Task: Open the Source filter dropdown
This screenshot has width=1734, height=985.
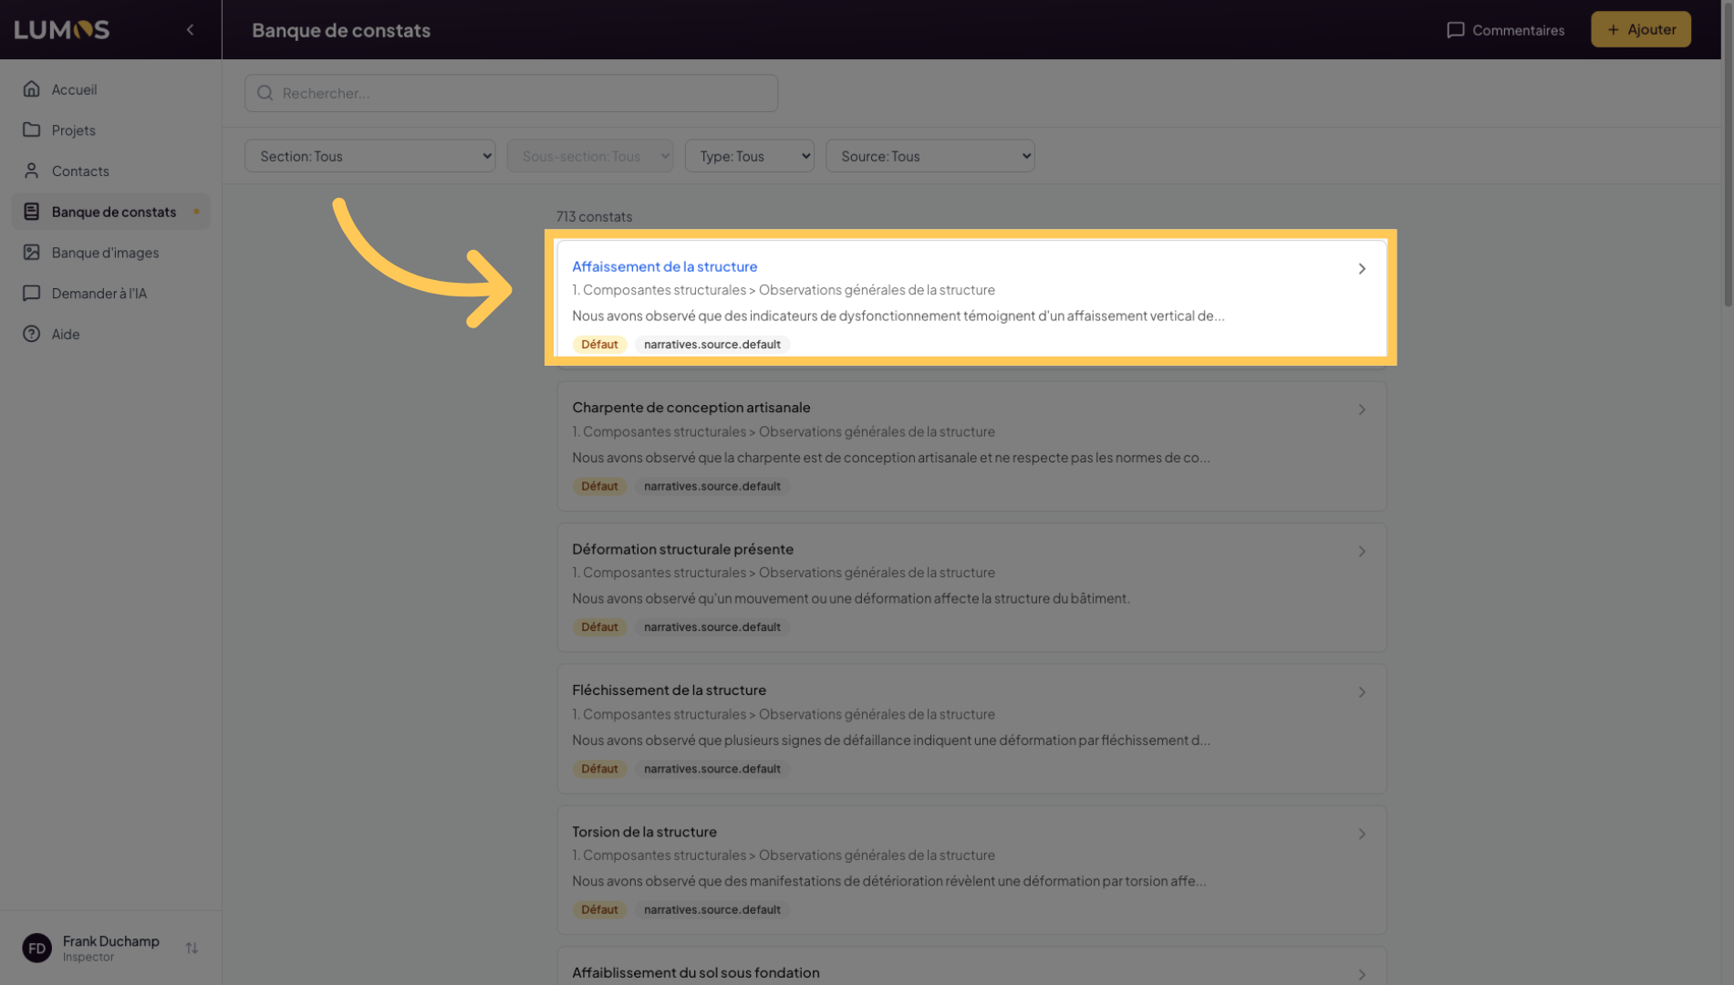Action: [x=929, y=156]
